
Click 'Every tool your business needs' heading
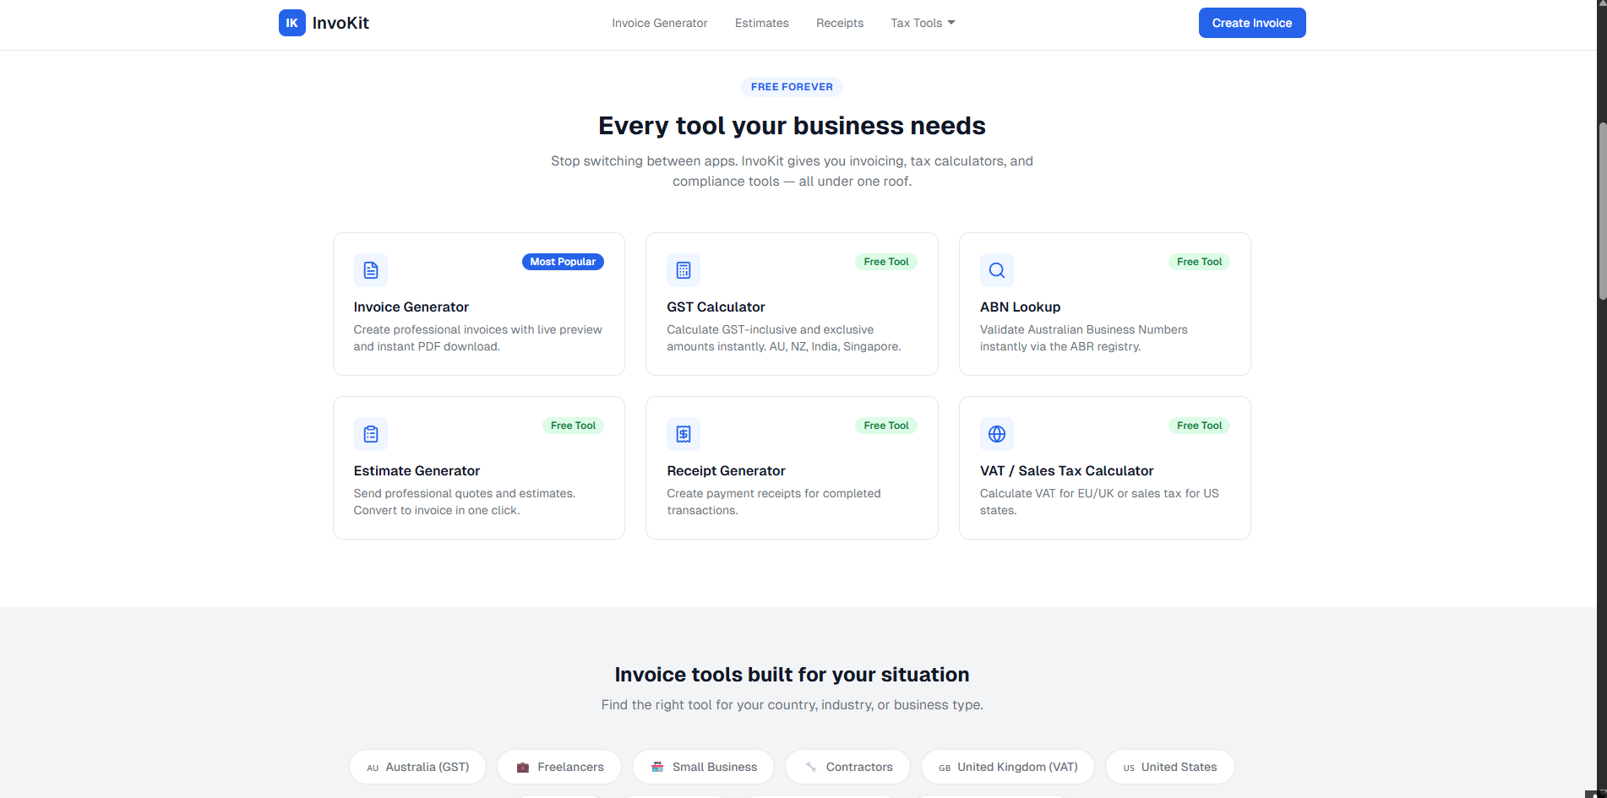tap(792, 126)
